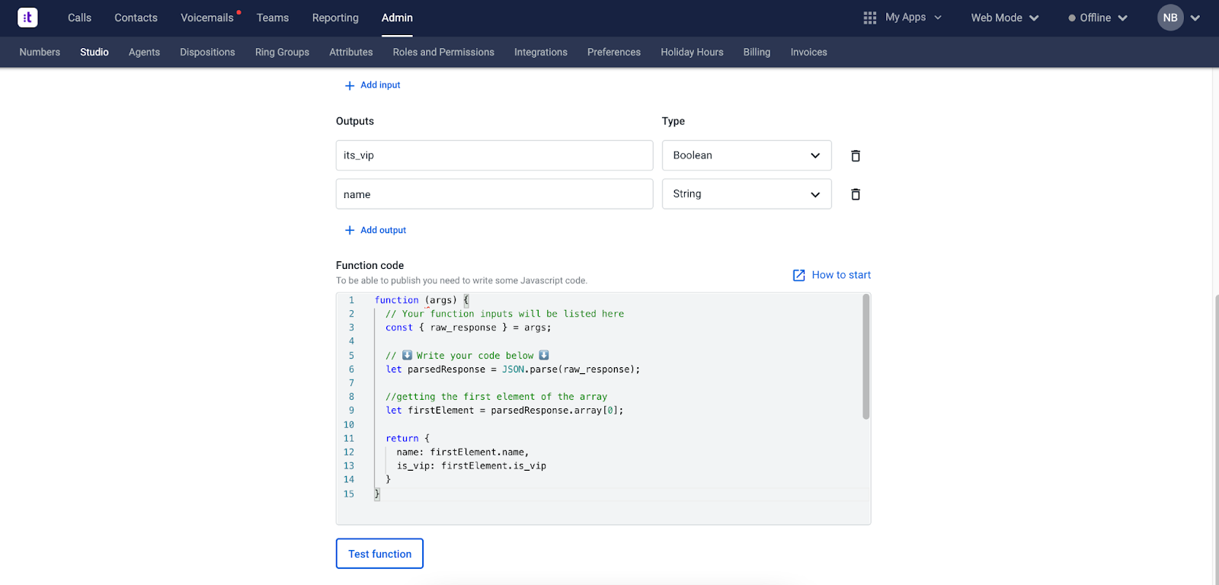Click the Voicemails red notification dot
Image resolution: width=1219 pixels, height=585 pixels.
point(238,12)
